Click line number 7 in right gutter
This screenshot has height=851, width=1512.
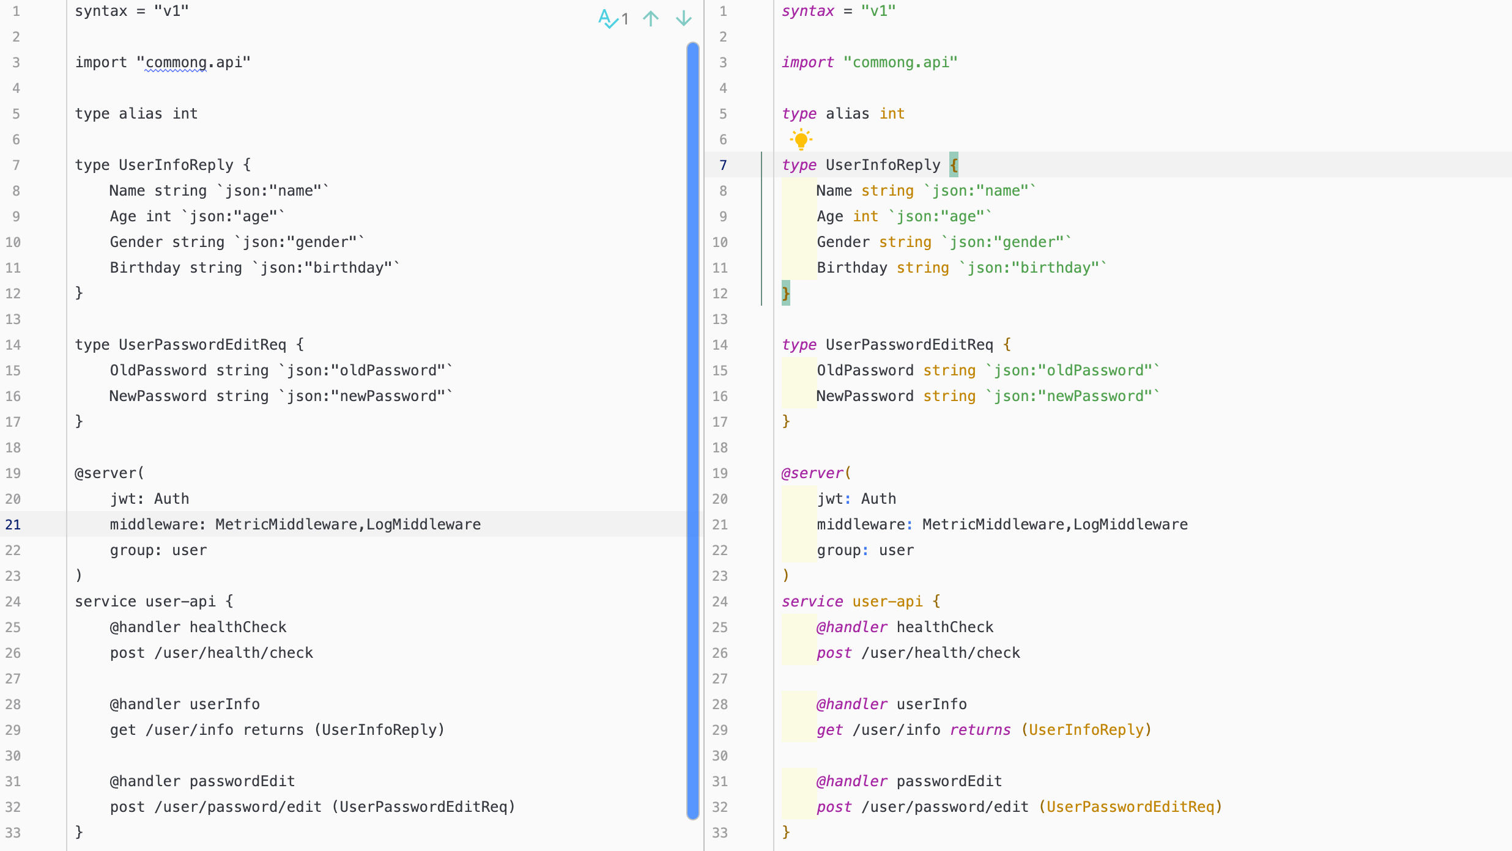pos(723,165)
